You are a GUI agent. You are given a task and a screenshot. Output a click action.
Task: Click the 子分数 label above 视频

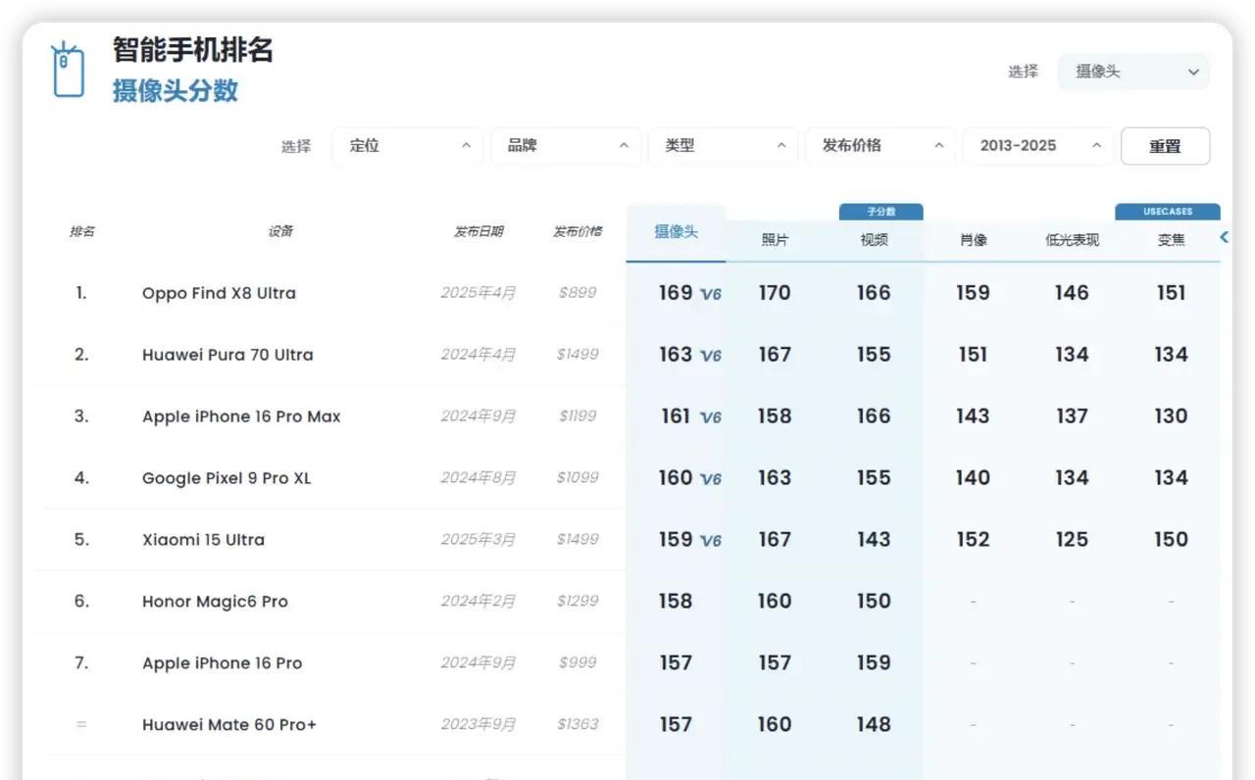coord(880,212)
